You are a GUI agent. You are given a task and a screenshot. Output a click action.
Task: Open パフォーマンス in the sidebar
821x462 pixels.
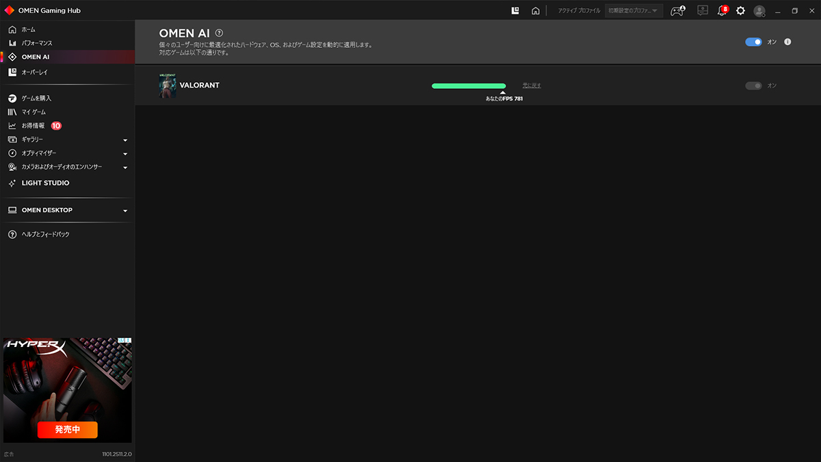tap(37, 43)
